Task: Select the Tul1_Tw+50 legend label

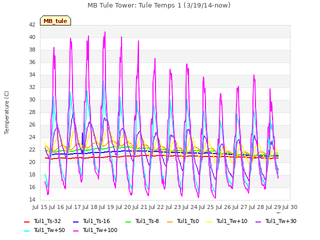Action: (49, 230)
